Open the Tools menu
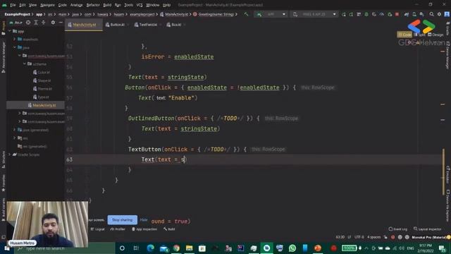The height and width of the screenshot is (254, 451). pos(128,5)
